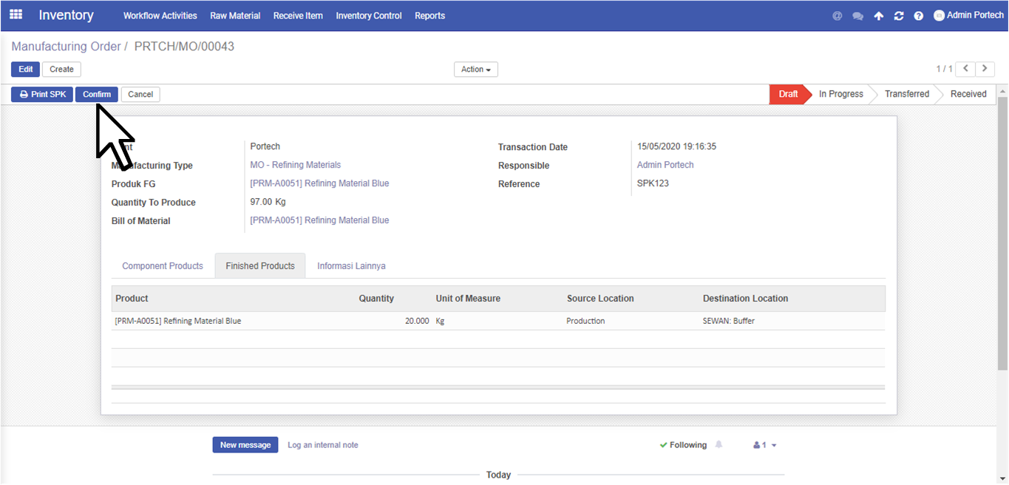Open the Admin Portech user menu
The height and width of the screenshot is (485, 1009).
coord(968,15)
